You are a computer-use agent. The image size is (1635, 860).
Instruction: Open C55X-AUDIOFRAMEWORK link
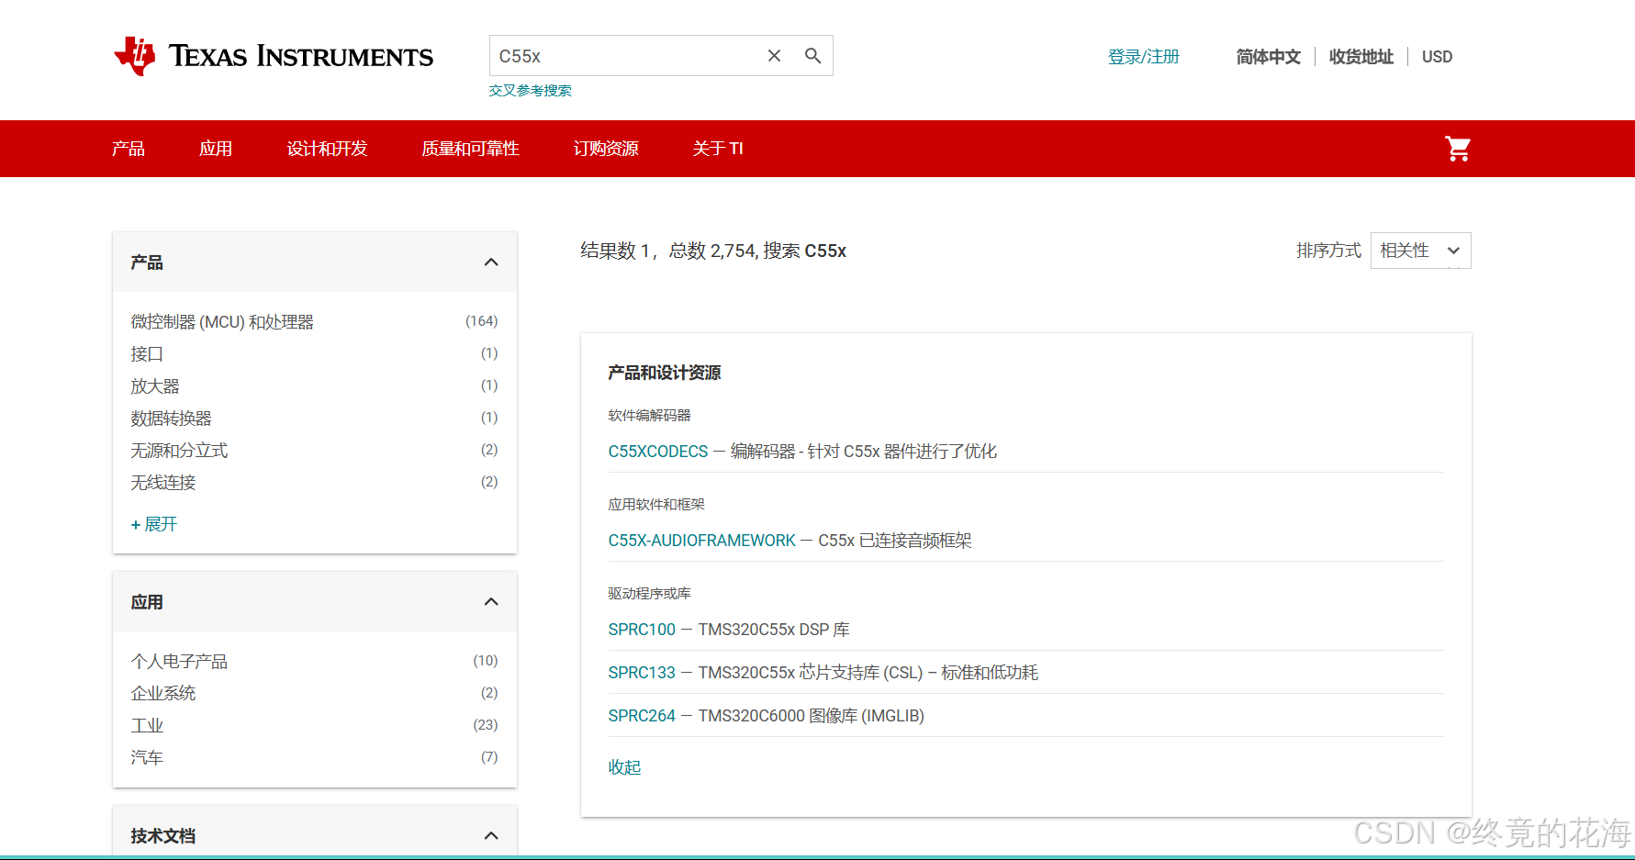702,541
